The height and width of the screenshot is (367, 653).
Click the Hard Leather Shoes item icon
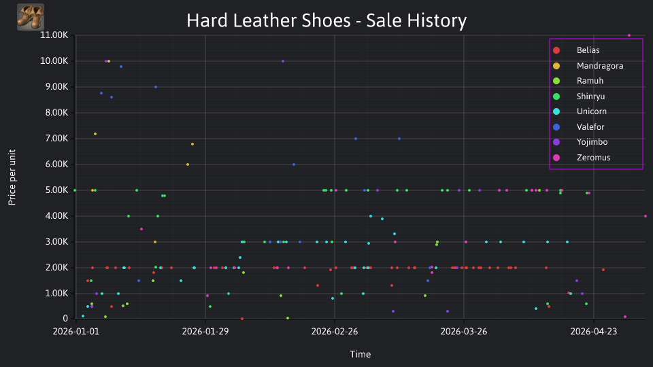31,17
